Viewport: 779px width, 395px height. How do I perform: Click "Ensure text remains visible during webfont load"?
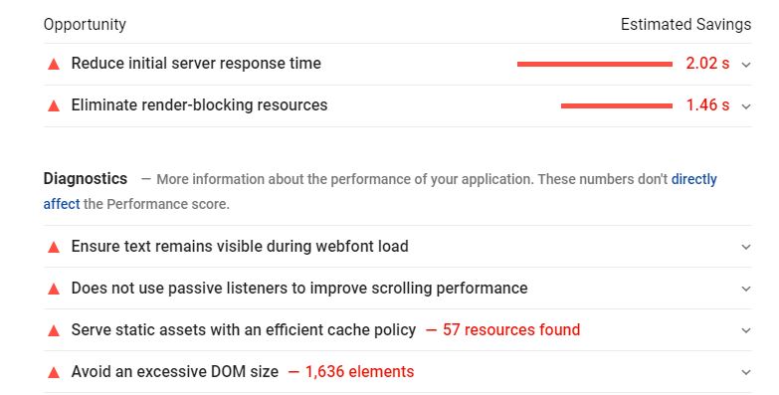click(240, 246)
